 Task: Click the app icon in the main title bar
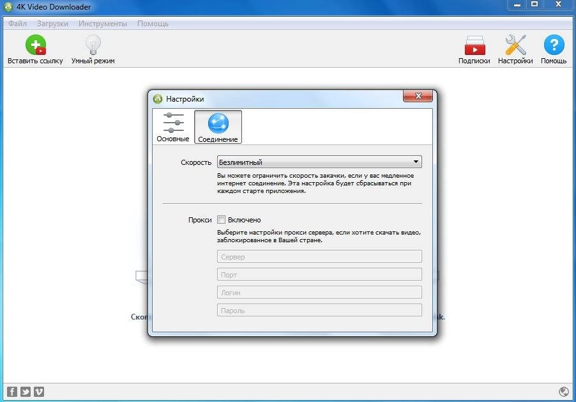8,6
